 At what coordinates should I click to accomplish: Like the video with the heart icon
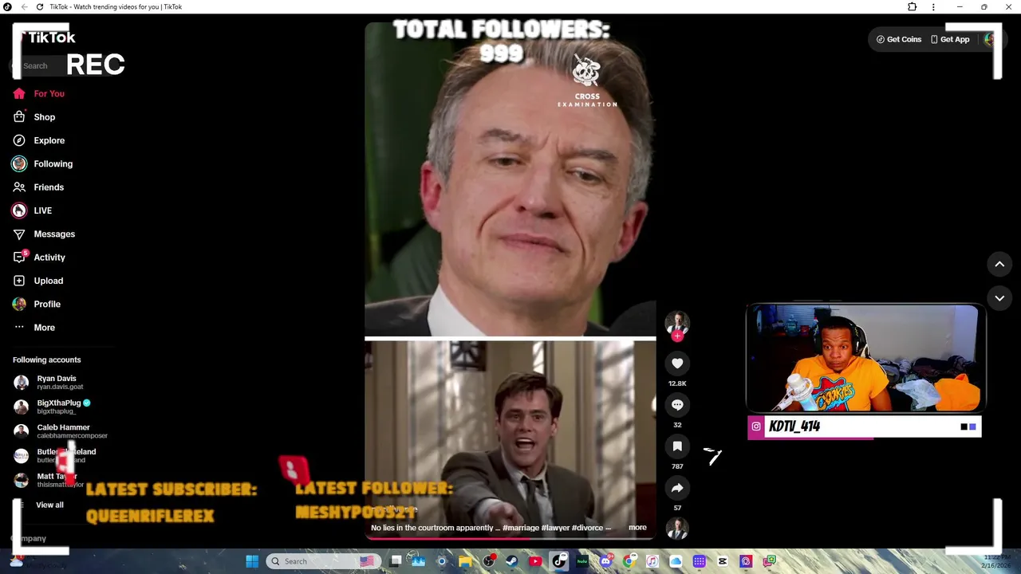click(677, 364)
